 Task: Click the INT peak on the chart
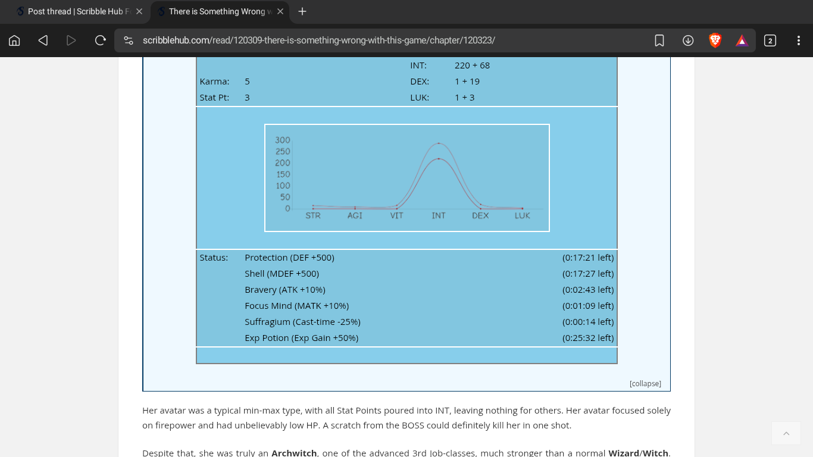pos(439,143)
